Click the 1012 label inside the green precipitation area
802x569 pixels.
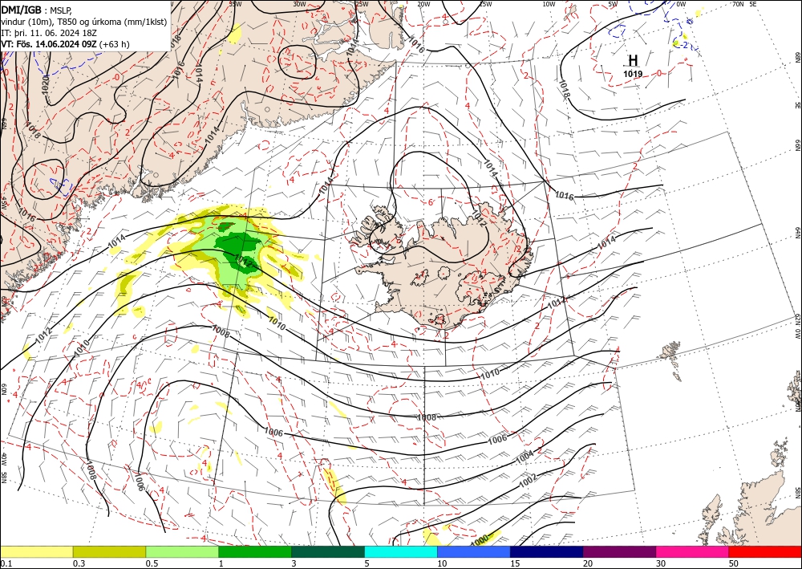(244, 262)
